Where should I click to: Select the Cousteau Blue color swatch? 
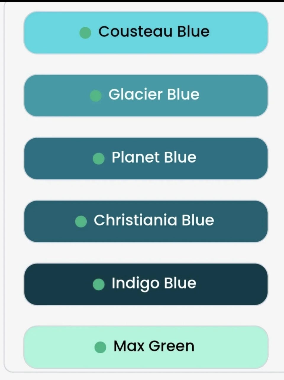(x=146, y=33)
